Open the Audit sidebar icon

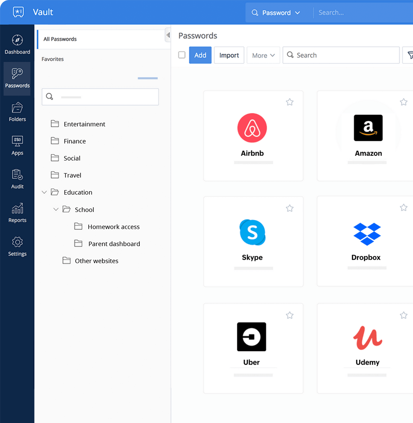tap(17, 175)
